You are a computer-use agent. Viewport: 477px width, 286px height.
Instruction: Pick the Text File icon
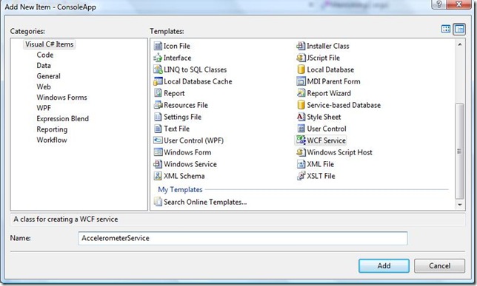pyautogui.click(x=158, y=129)
